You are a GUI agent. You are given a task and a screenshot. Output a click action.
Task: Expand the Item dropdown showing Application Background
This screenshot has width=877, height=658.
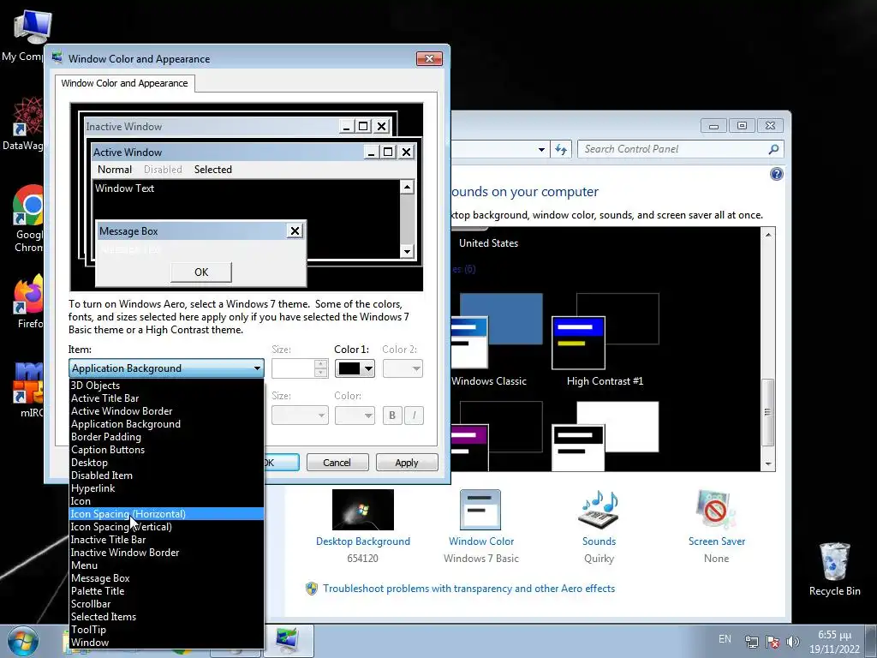pos(167,368)
